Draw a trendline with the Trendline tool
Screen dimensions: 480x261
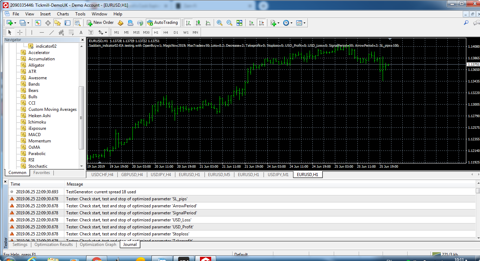52,32
